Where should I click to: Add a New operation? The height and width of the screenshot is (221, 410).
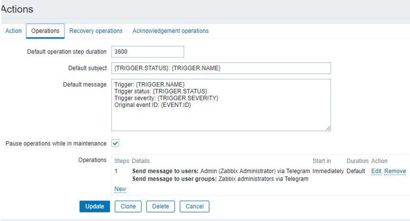(x=120, y=189)
